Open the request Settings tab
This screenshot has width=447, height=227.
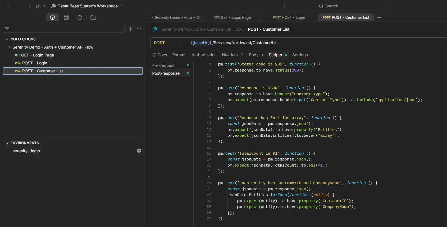click(x=300, y=55)
